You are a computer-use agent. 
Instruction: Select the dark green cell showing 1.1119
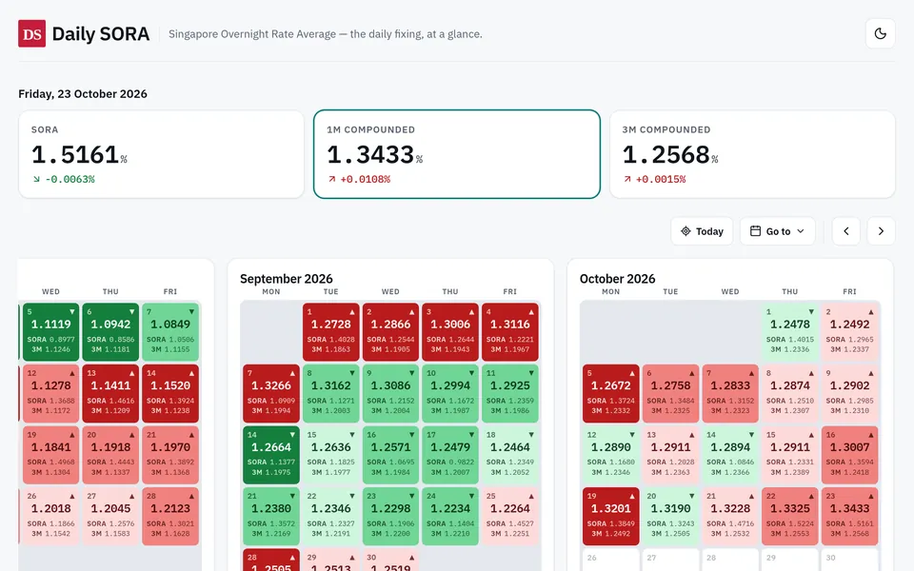point(50,332)
